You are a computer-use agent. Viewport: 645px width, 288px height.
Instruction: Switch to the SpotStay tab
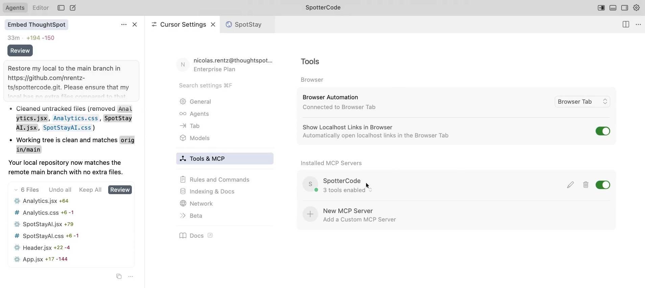[x=248, y=25]
